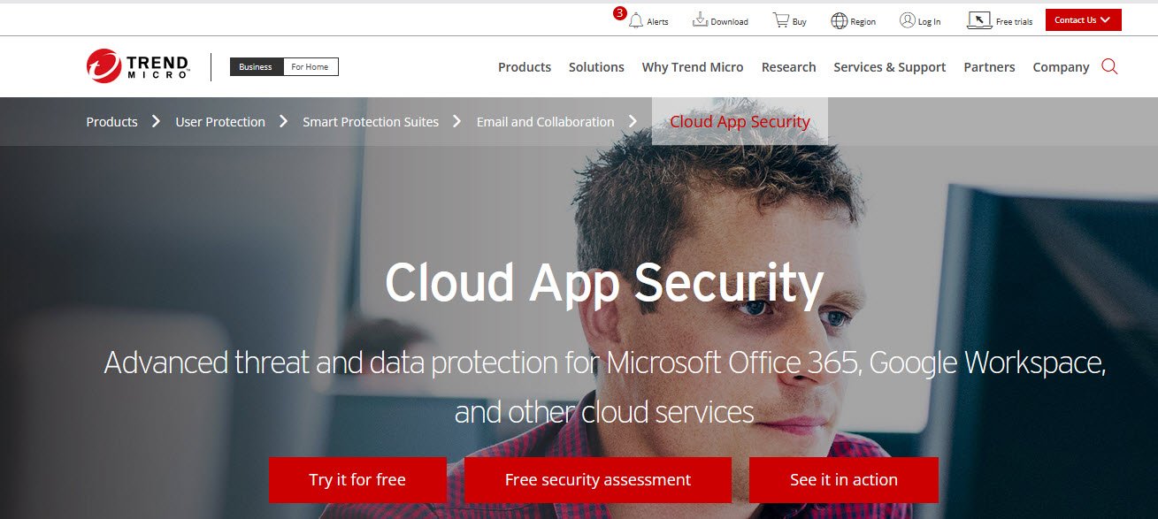Expand the Contact Us dropdown
Screen dimensions: 1158x519
[1083, 20]
